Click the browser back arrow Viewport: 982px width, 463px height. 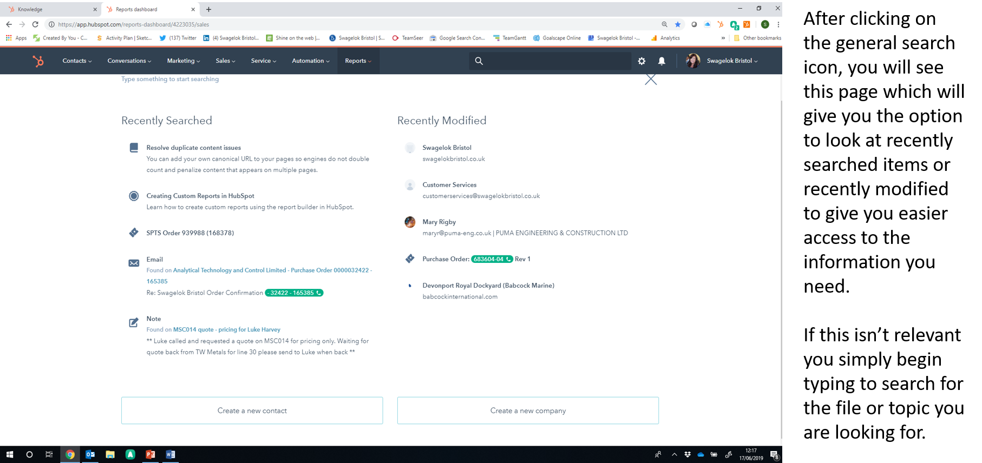coord(9,24)
